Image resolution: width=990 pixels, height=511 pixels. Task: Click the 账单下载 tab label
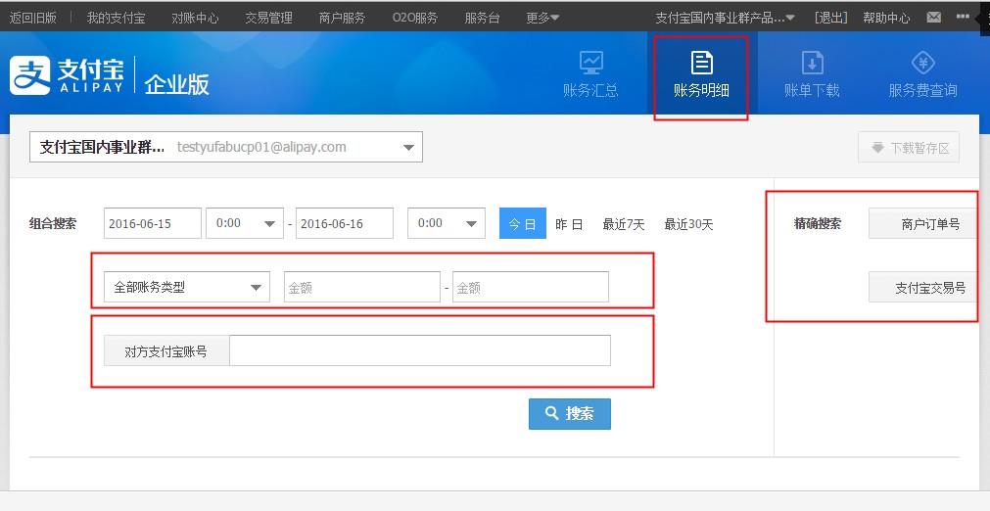(812, 90)
